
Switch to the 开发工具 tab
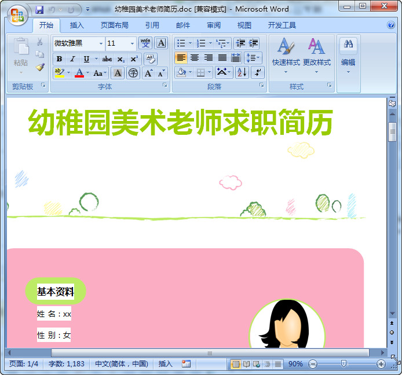click(x=282, y=25)
